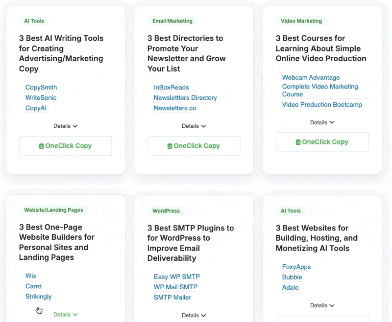Select the Video Marketing category tag

[301, 21]
